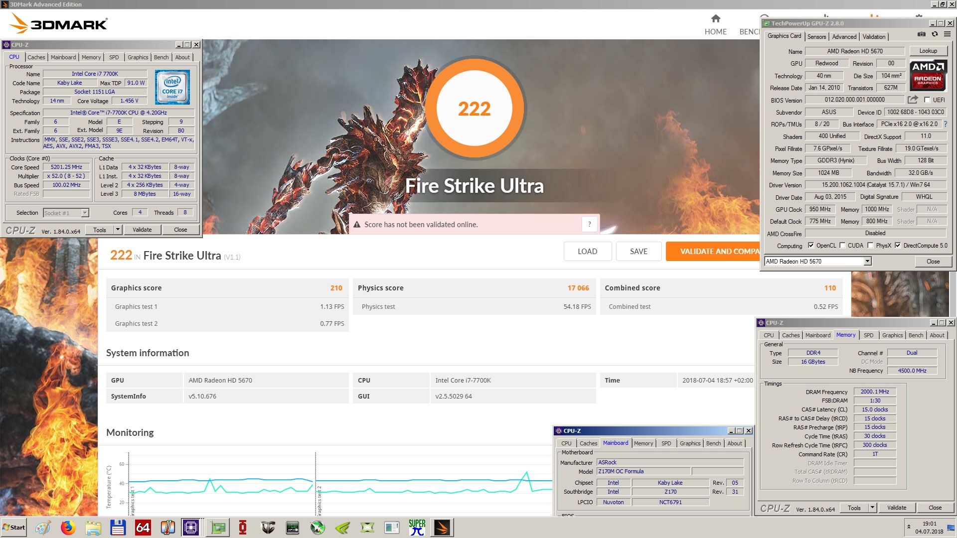
Task: Click the Physics score value 17 066
Action: pyautogui.click(x=578, y=288)
